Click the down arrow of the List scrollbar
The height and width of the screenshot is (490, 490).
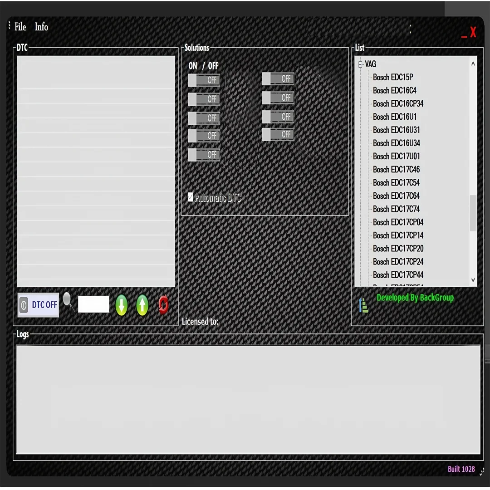click(473, 280)
